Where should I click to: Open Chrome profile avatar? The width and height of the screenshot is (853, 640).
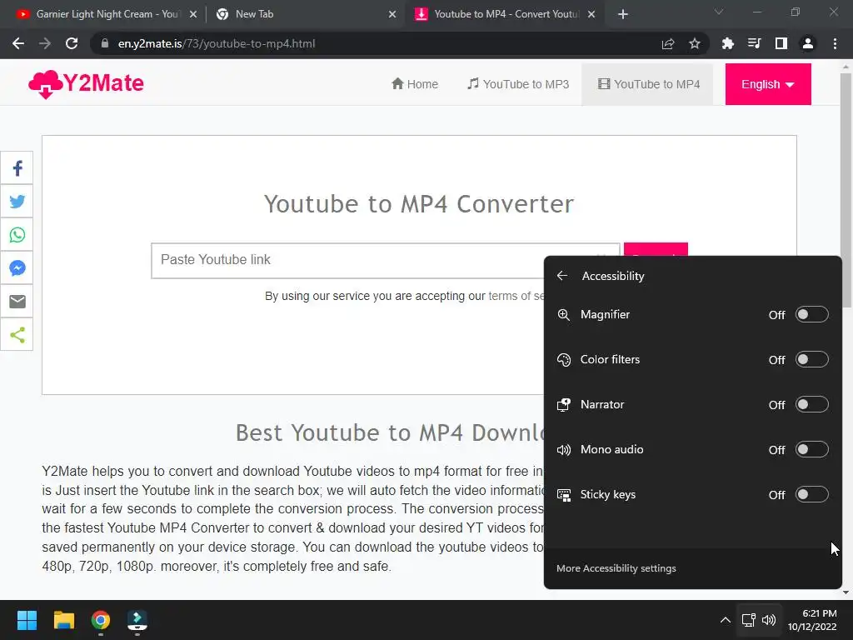[808, 43]
